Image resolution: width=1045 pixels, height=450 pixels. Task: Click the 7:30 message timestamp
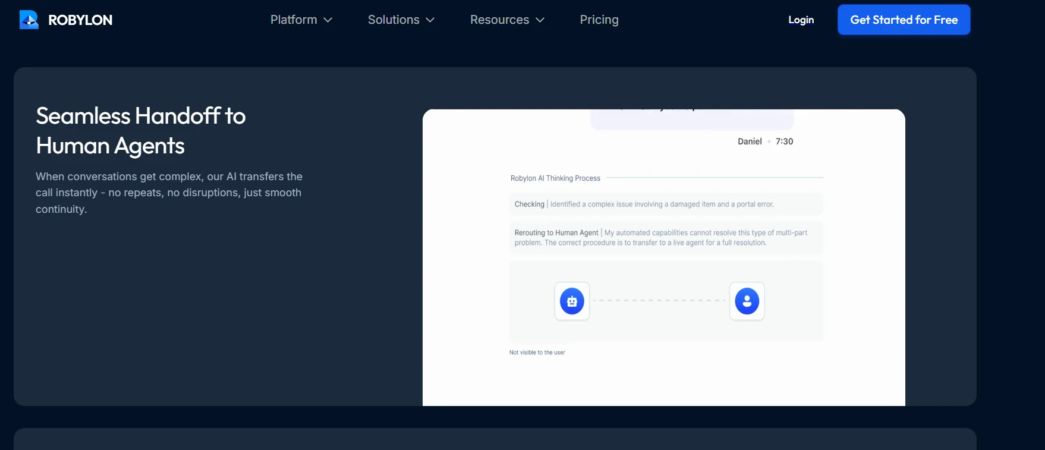[x=784, y=141]
